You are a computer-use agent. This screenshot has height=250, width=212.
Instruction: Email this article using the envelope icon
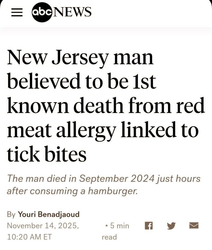pos(194,226)
